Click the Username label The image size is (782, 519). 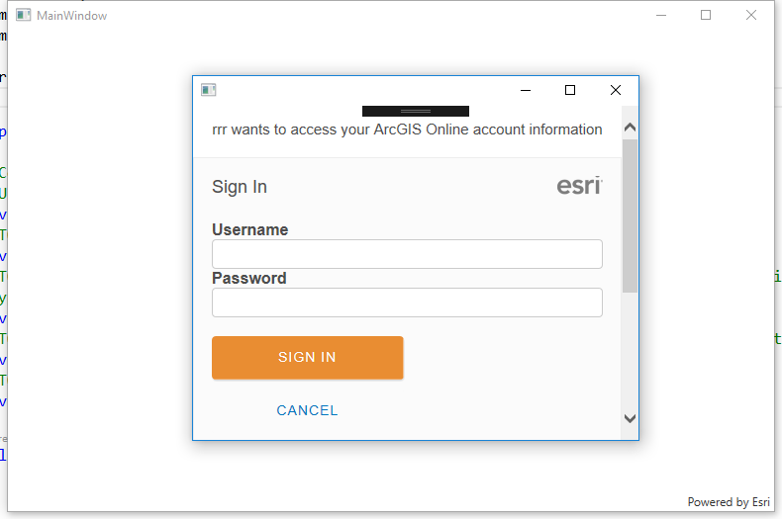click(250, 229)
